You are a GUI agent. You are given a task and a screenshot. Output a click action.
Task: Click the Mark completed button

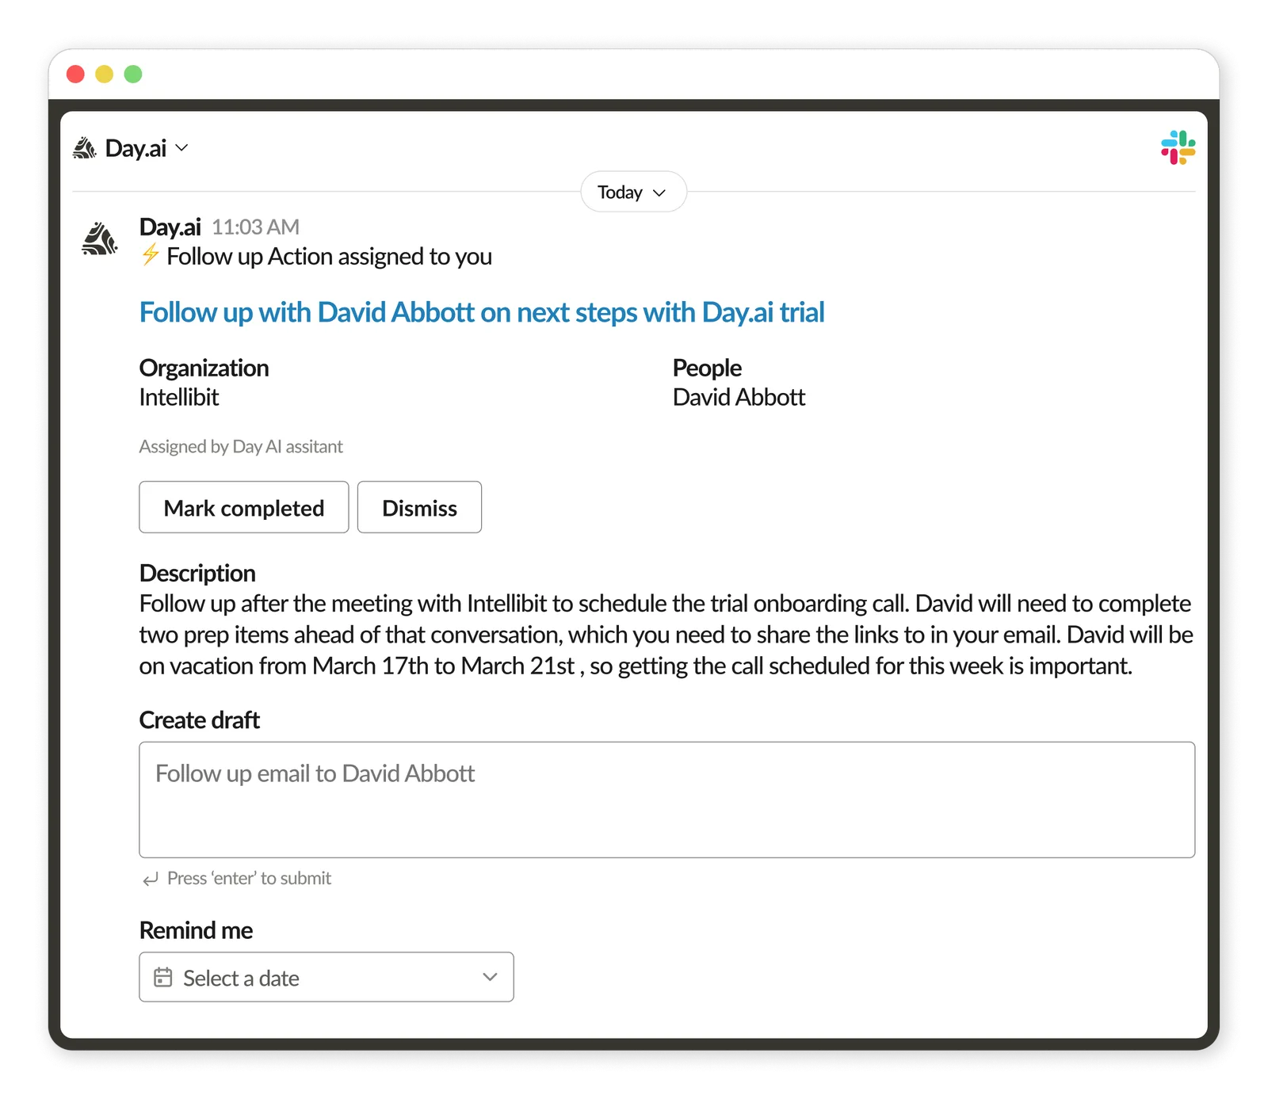[x=244, y=507]
